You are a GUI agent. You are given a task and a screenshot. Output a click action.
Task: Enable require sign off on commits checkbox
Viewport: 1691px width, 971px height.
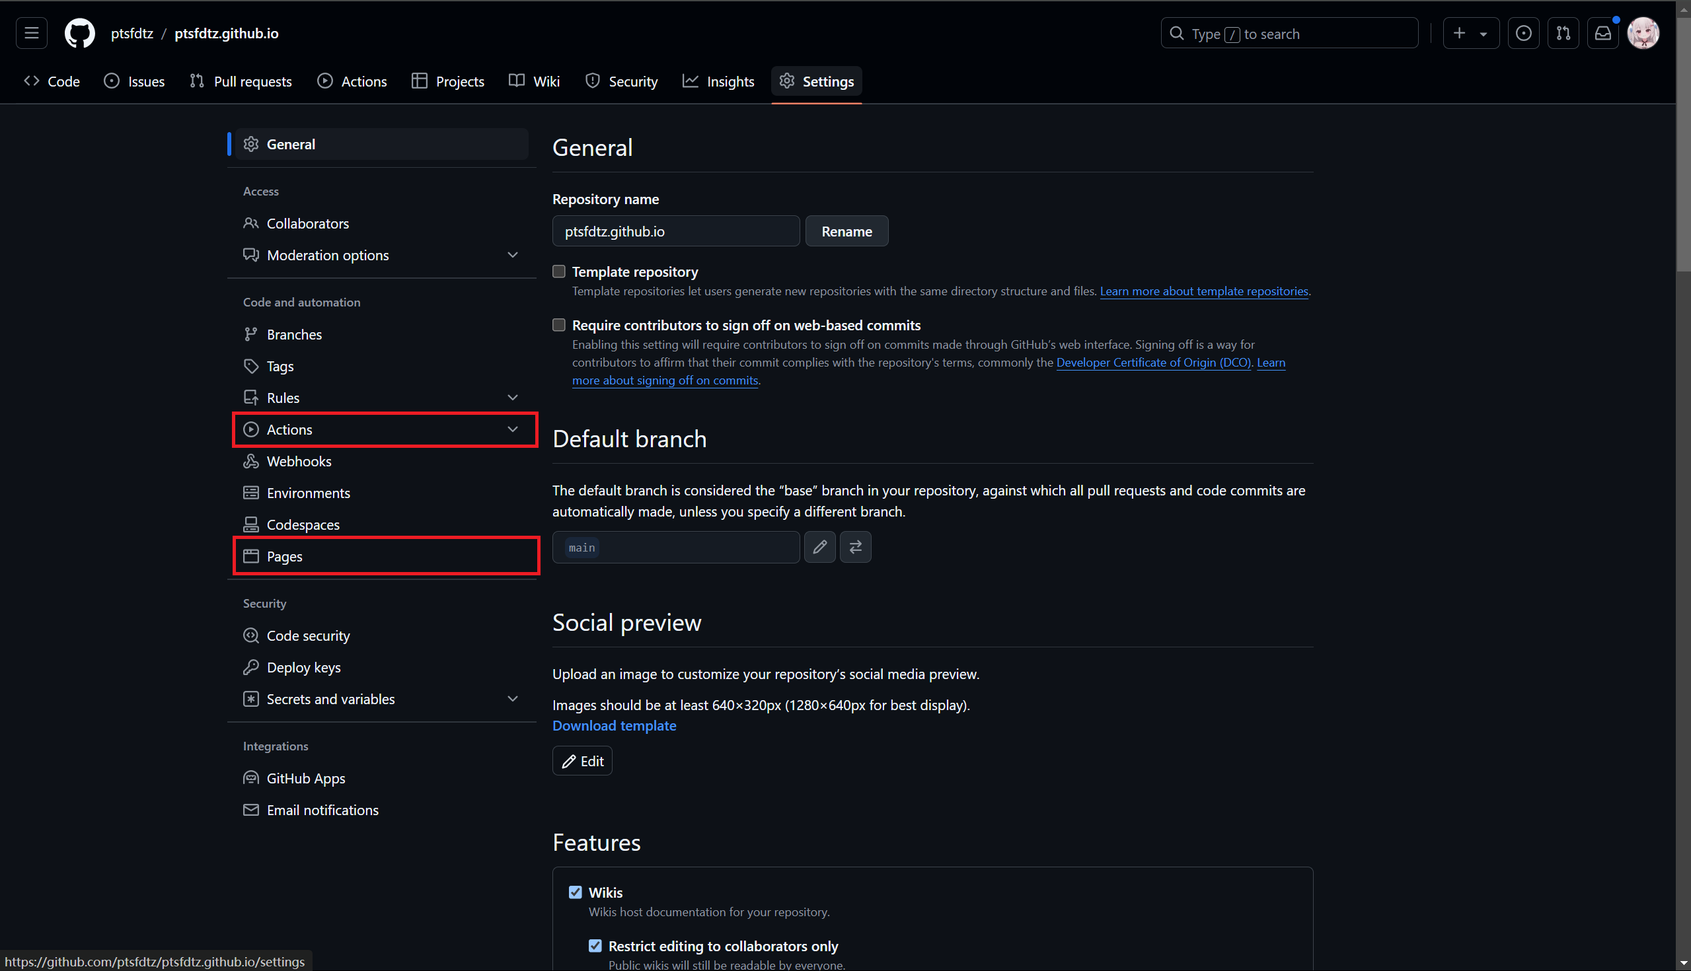[559, 325]
